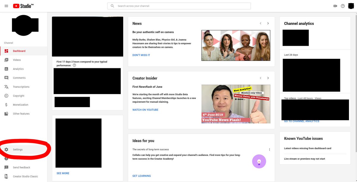
Task: Click 'The secrets of long-term success' text
Action: point(151,149)
